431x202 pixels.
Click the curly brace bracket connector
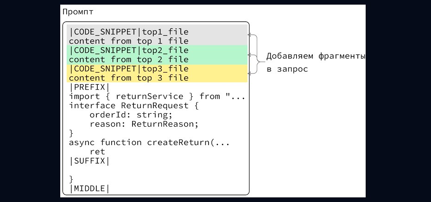(257, 54)
